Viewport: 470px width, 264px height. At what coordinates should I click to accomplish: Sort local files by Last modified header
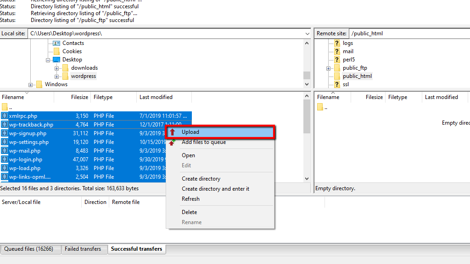[x=164, y=97]
